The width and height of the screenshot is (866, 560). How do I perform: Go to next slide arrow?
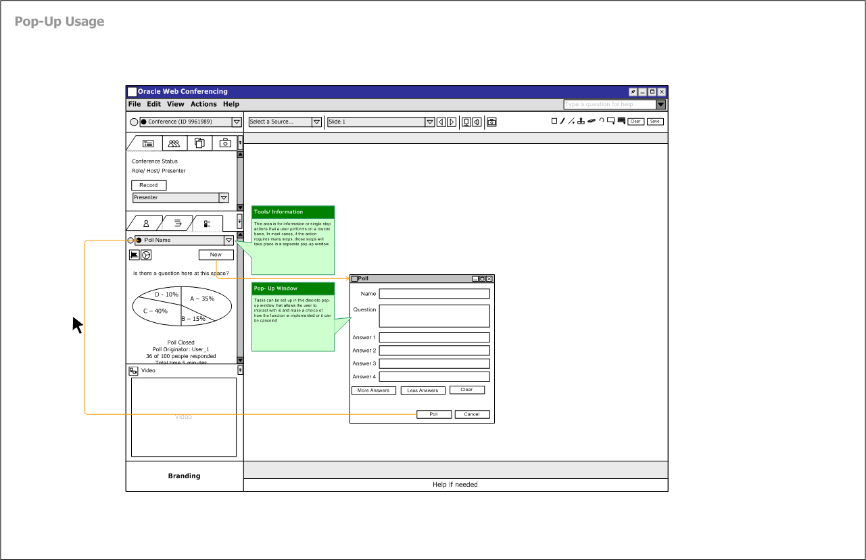tap(452, 122)
